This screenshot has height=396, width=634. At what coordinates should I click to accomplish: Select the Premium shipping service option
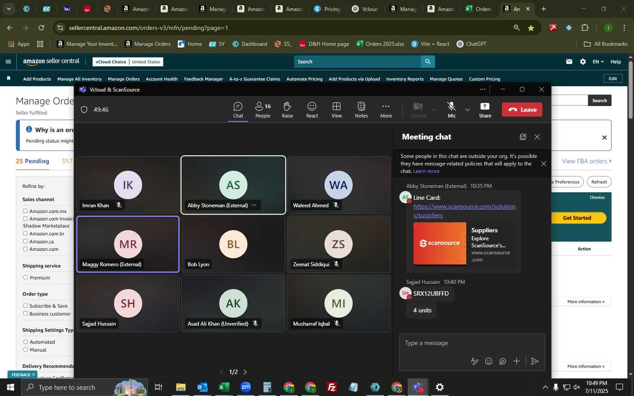(x=26, y=278)
